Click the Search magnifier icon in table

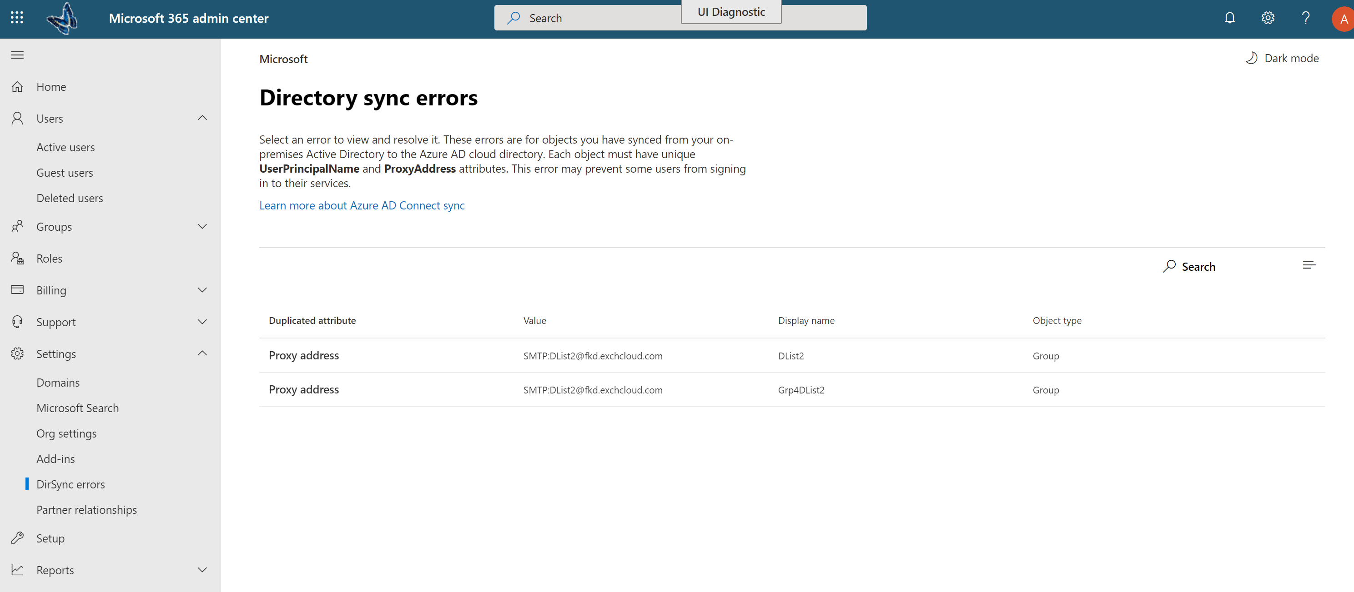[1168, 266]
